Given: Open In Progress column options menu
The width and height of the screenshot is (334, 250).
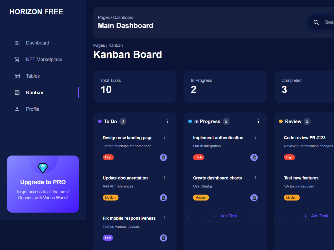Looking at the screenshot, I should [258, 121].
